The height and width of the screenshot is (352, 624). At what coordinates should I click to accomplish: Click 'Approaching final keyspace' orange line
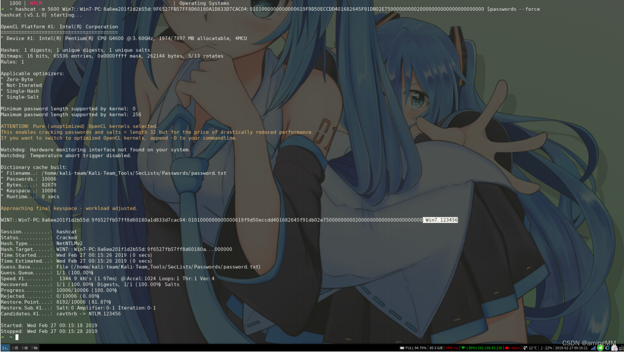(x=69, y=208)
